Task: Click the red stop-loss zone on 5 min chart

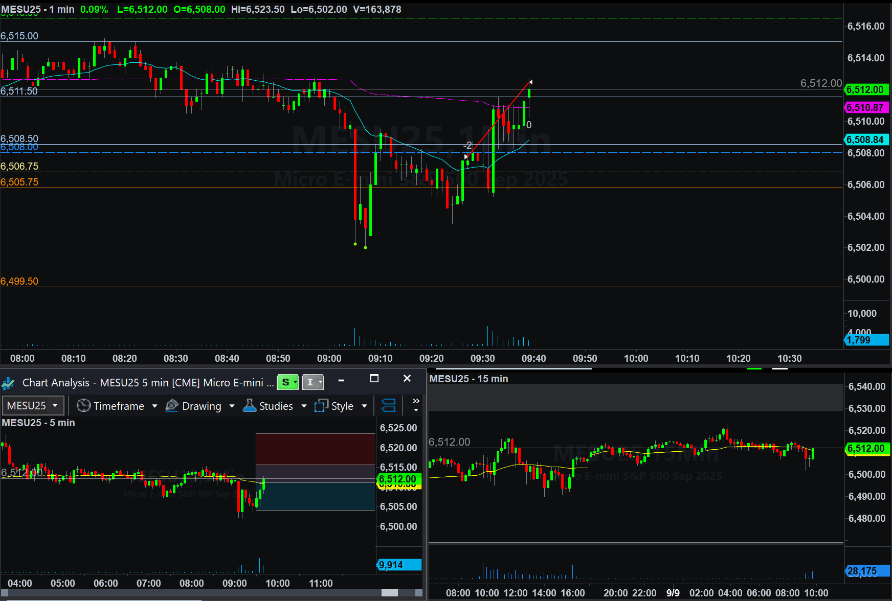Action: point(315,449)
